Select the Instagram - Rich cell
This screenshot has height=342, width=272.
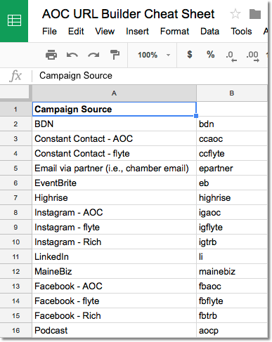[114, 242]
